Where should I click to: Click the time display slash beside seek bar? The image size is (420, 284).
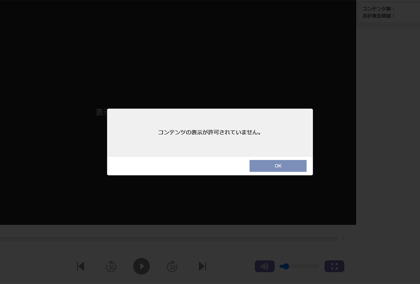point(343,239)
